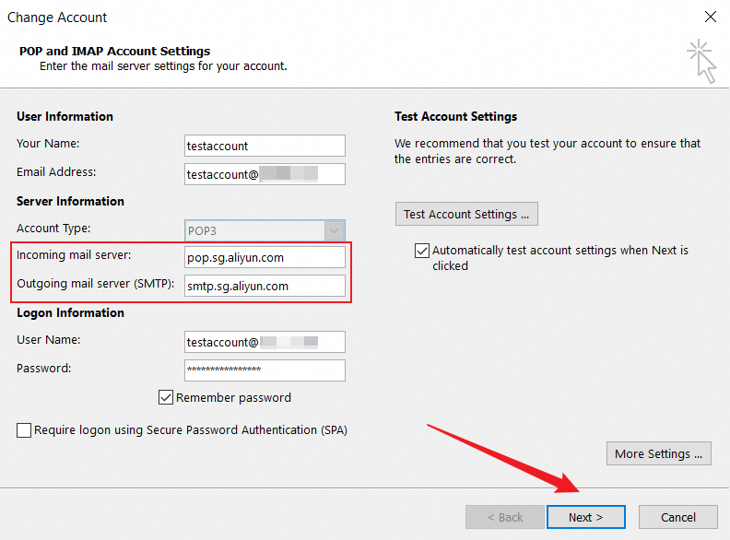Uncheck automatically test account settings option
Viewport: 730px width, 540px height.
point(422,251)
